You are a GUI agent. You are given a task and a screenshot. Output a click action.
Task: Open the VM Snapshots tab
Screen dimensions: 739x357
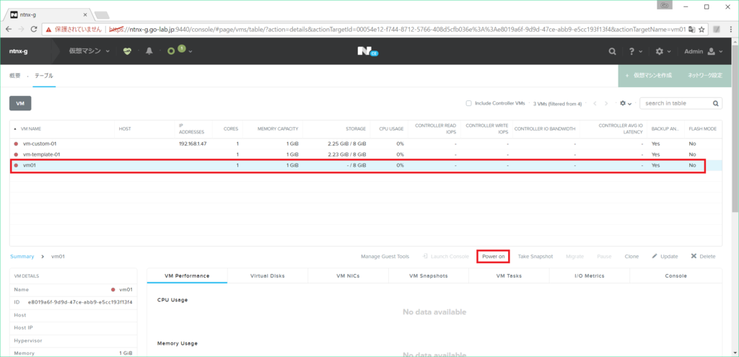[429, 276]
